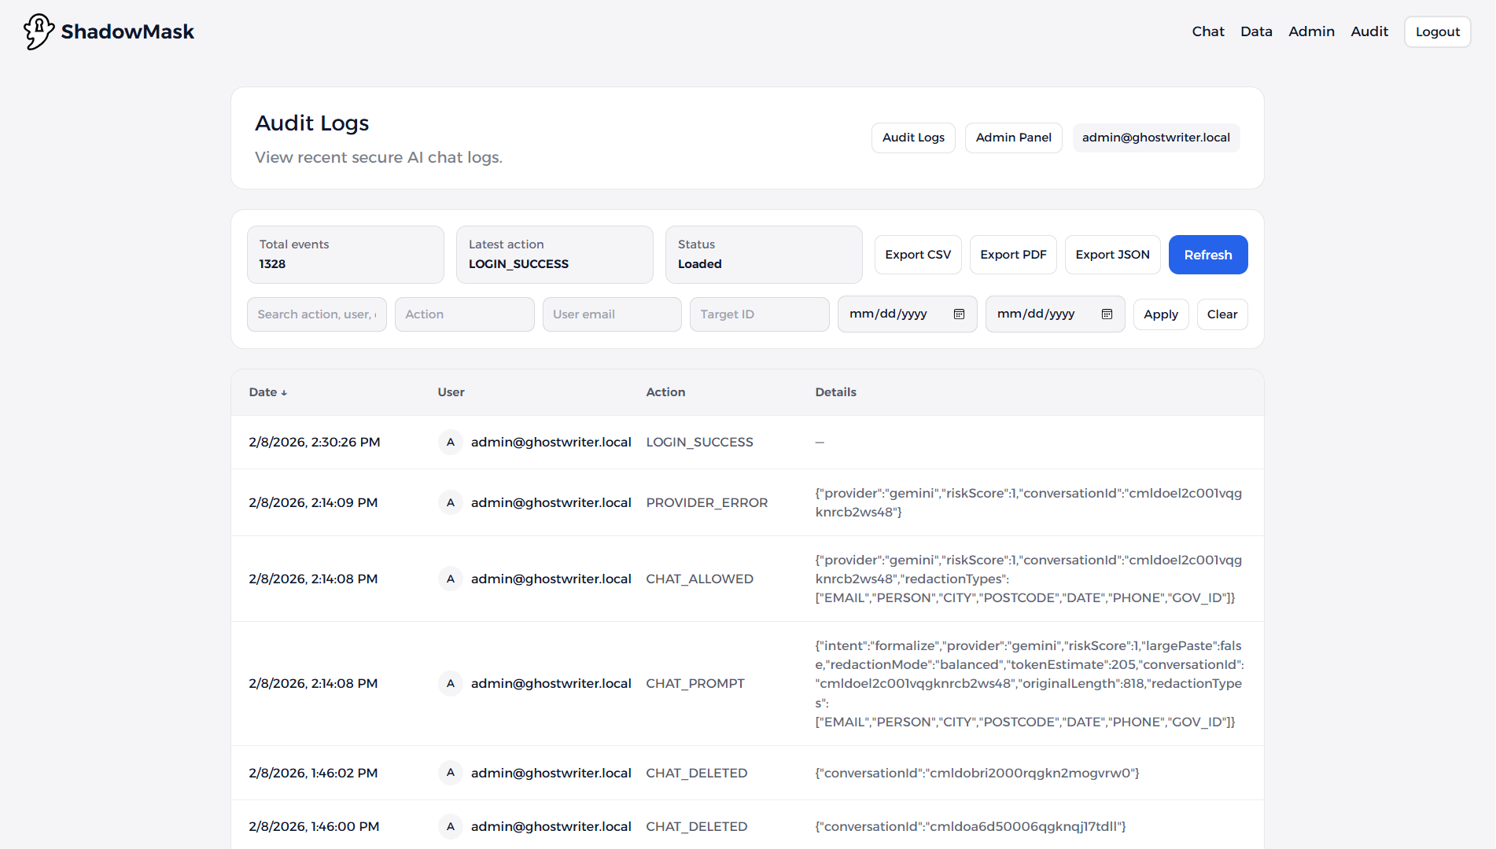This screenshot has width=1496, height=849.
Task: Open the Admin navigation item
Action: point(1311,31)
